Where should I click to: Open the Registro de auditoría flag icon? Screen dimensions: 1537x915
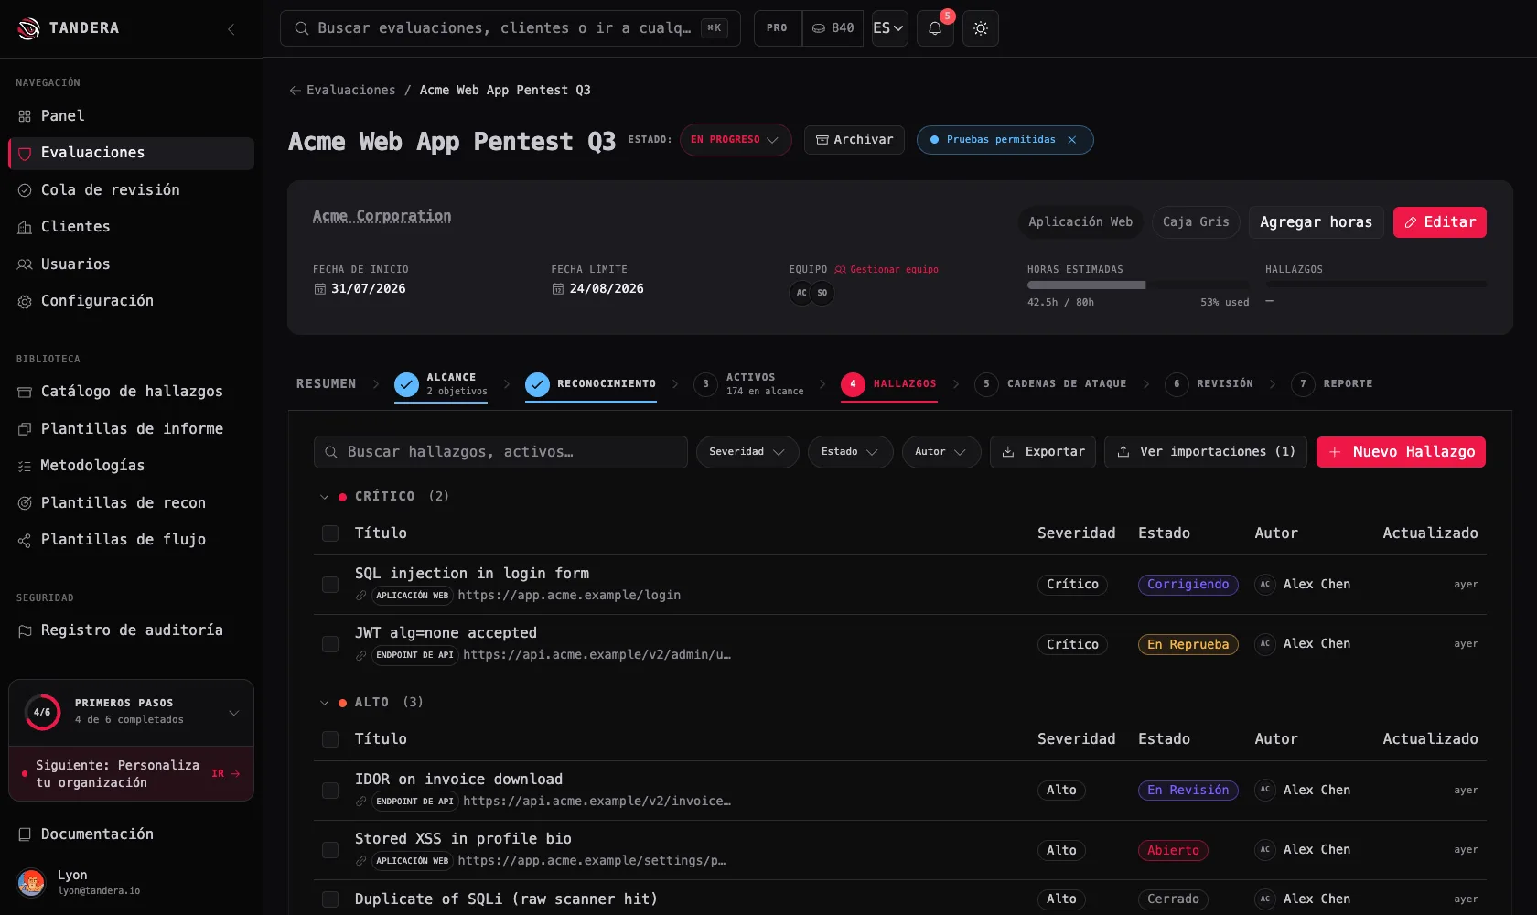pyautogui.click(x=25, y=630)
